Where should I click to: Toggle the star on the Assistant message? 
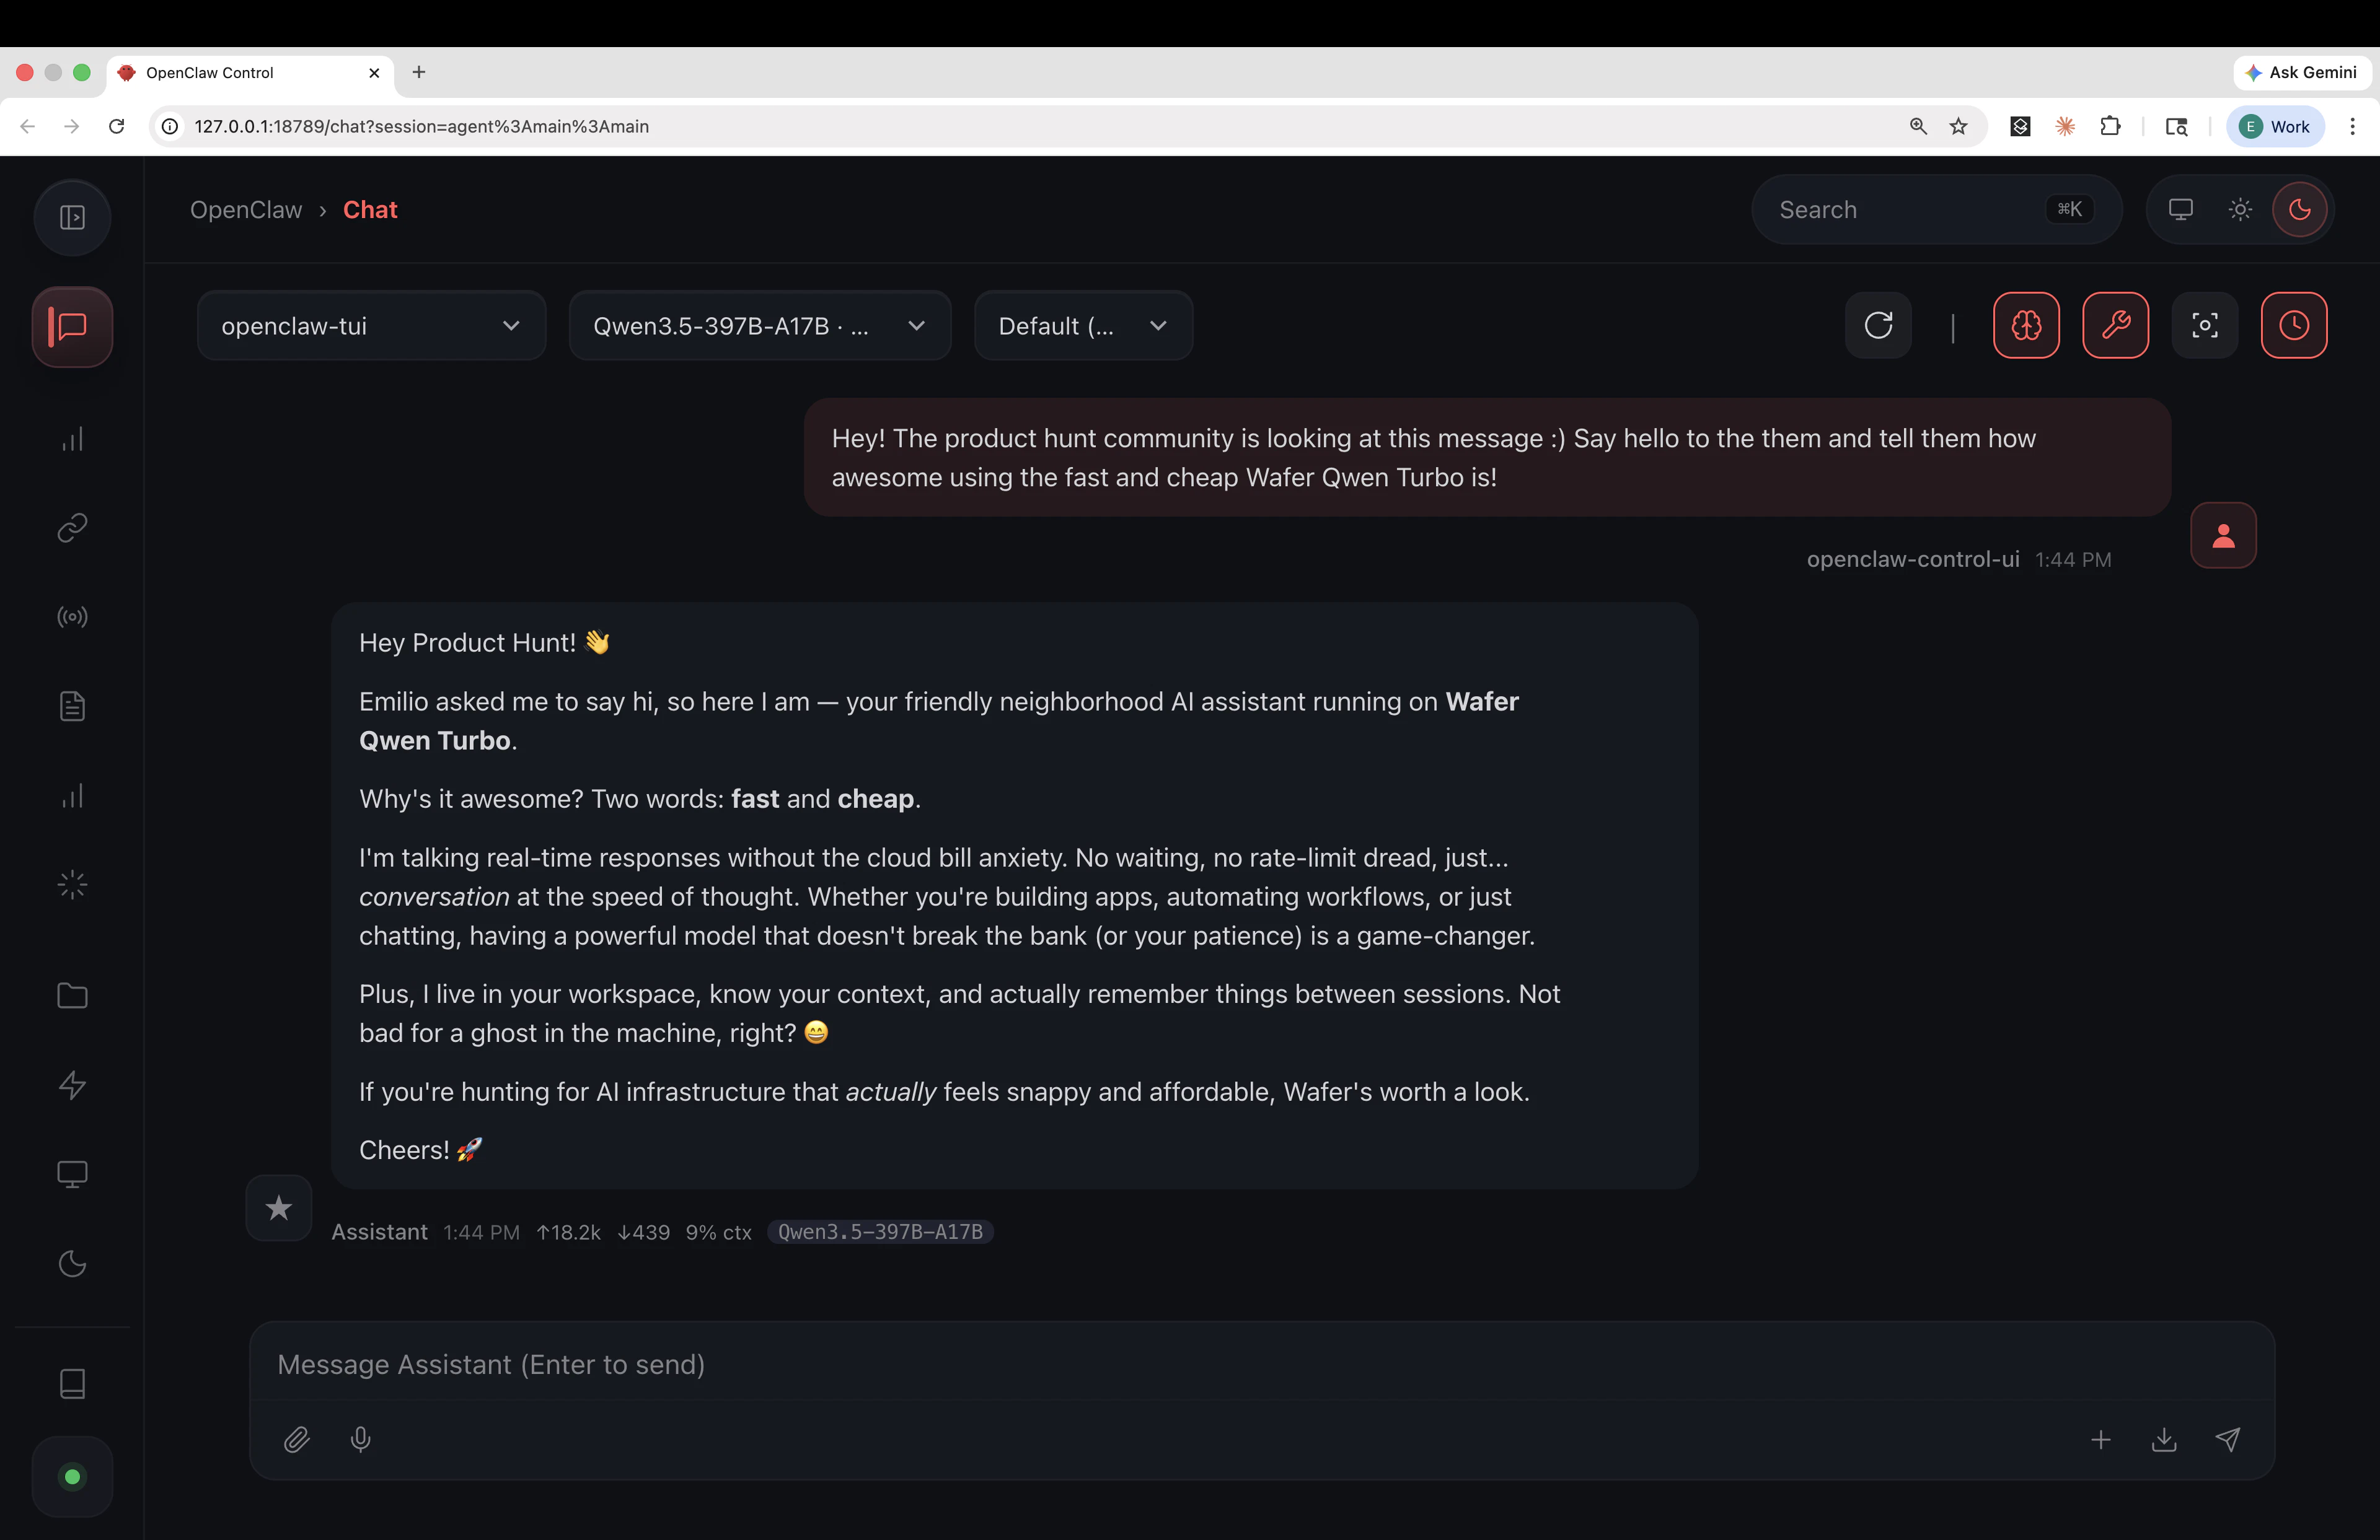point(278,1208)
